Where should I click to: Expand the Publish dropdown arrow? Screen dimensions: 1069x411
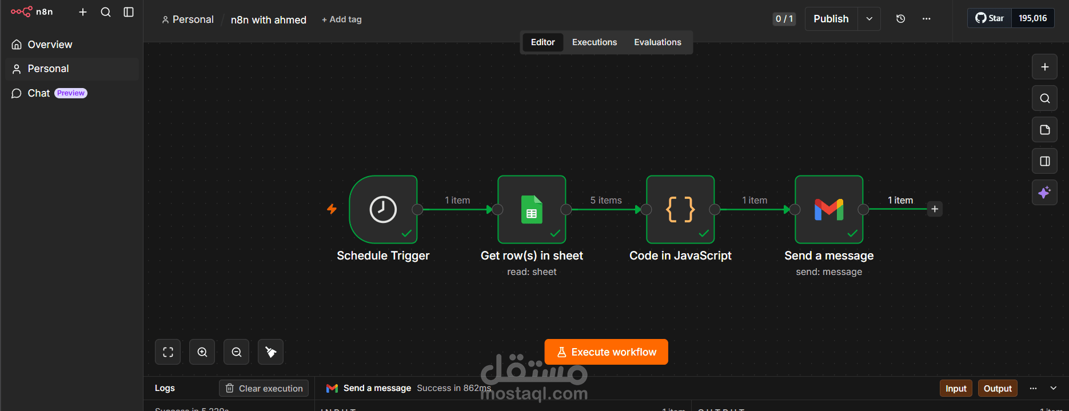[869, 19]
